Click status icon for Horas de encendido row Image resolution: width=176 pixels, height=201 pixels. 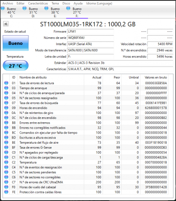[6, 108]
